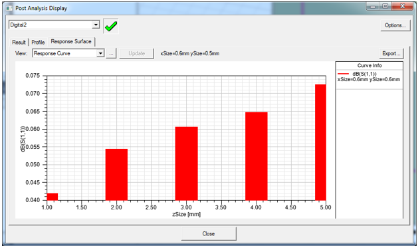
Task: Click the red bar at zSize 3.00
Action: coord(186,164)
